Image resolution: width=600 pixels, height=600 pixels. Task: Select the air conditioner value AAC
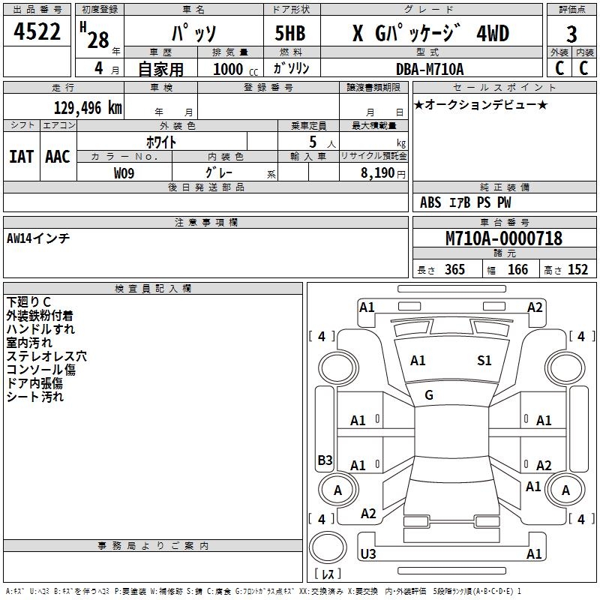[58, 157]
